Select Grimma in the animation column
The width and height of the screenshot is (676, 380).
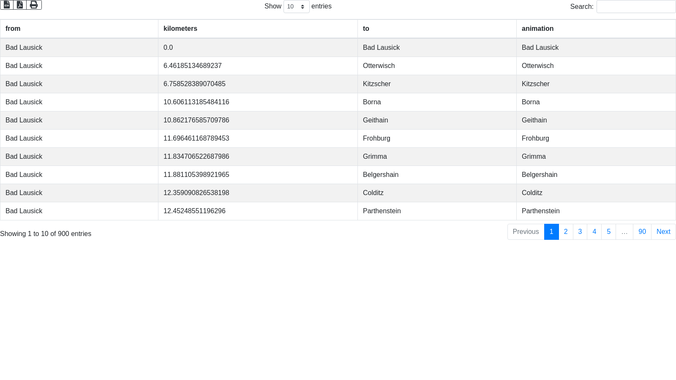(x=534, y=157)
